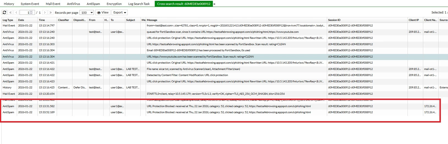Go to last page using double-right arrow

50,13
